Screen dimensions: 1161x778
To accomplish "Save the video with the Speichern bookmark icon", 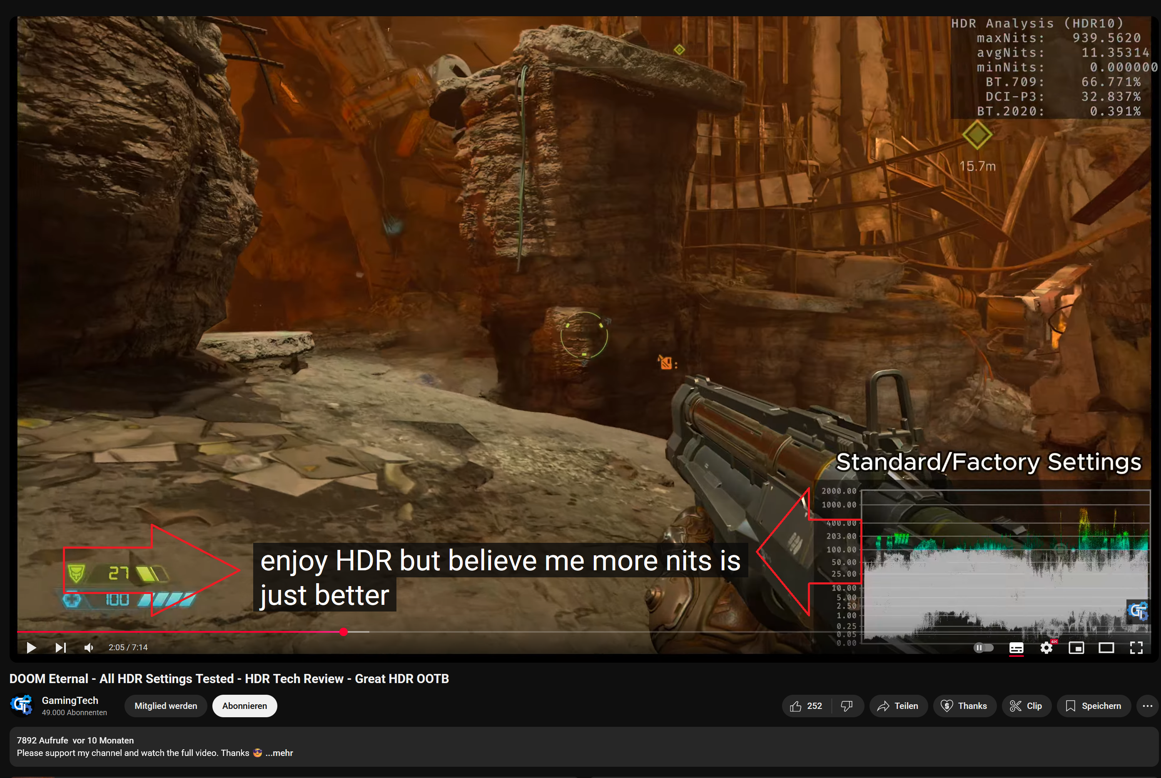I will pyautogui.click(x=1093, y=706).
